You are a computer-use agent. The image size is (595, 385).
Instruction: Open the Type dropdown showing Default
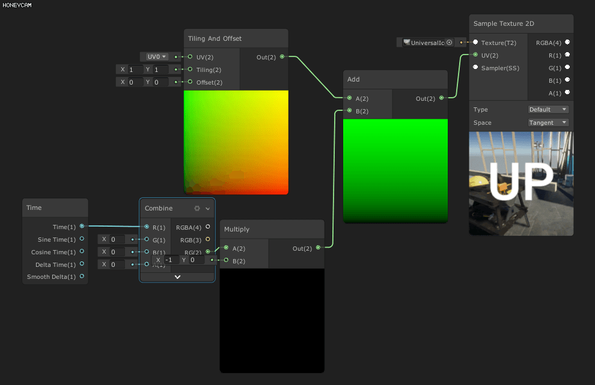pos(548,109)
